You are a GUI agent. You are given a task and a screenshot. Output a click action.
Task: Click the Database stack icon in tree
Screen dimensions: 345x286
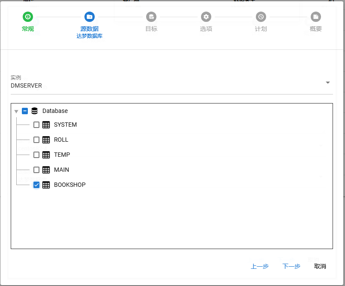(x=35, y=111)
